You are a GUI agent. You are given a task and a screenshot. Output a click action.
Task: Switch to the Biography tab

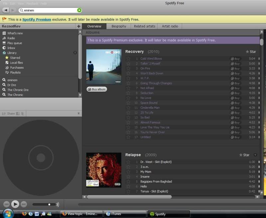pos(119,26)
